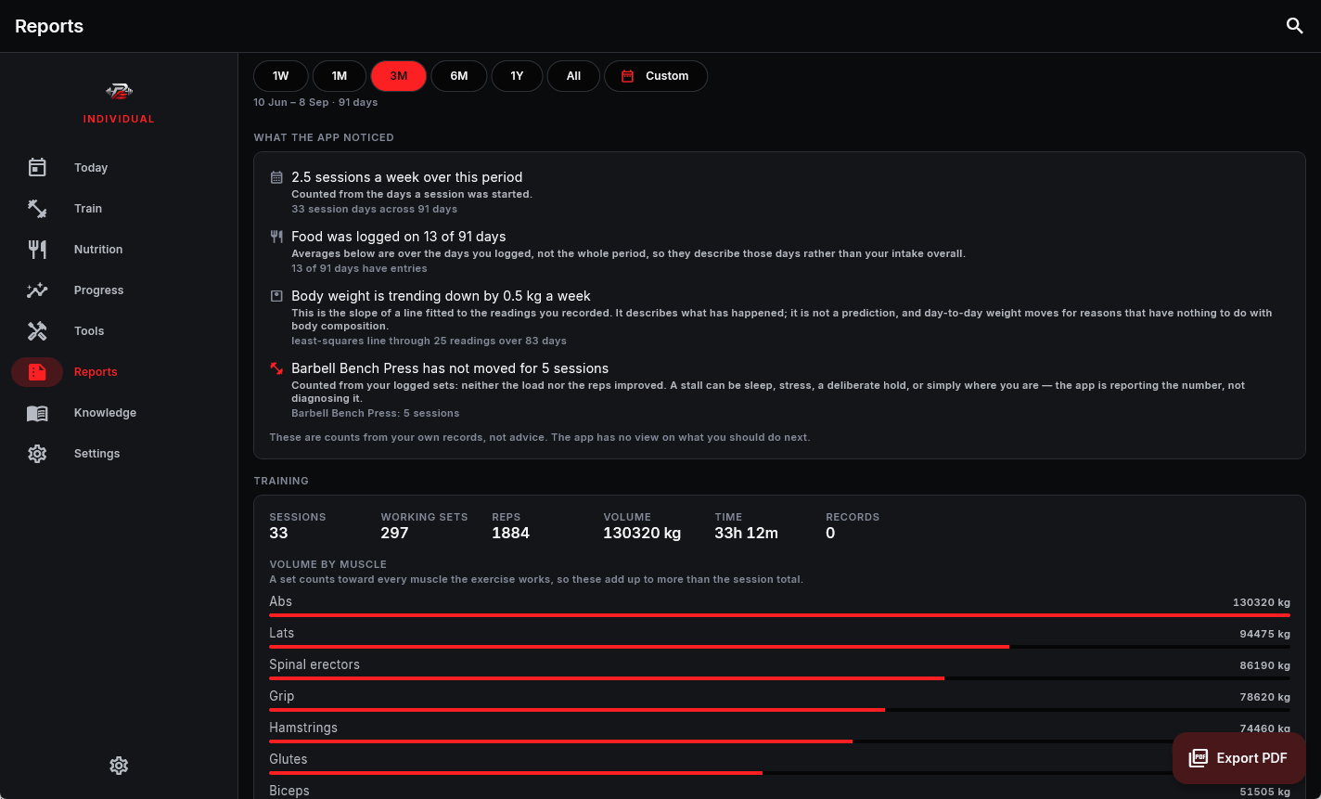
Task: Click the Lats volume bar
Action: point(779,647)
